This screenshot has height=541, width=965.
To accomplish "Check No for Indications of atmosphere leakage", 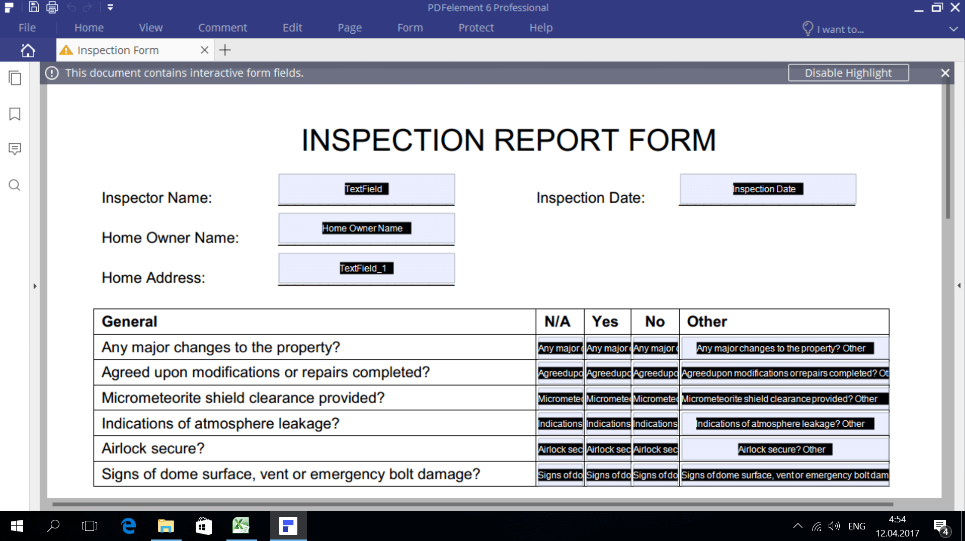I will coord(655,424).
